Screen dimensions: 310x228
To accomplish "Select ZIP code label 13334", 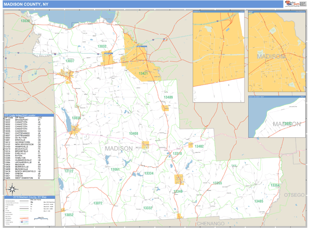I will [x=149, y=173].
